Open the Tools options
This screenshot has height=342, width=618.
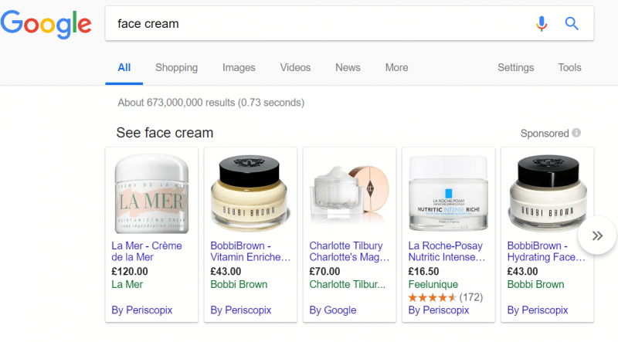click(569, 67)
